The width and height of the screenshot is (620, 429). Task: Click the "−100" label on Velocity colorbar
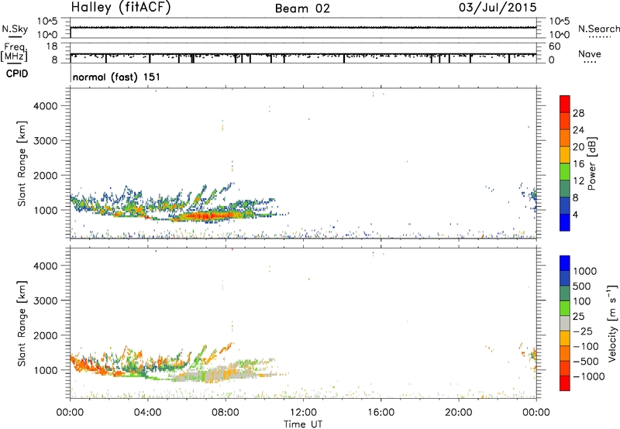click(586, 346)
